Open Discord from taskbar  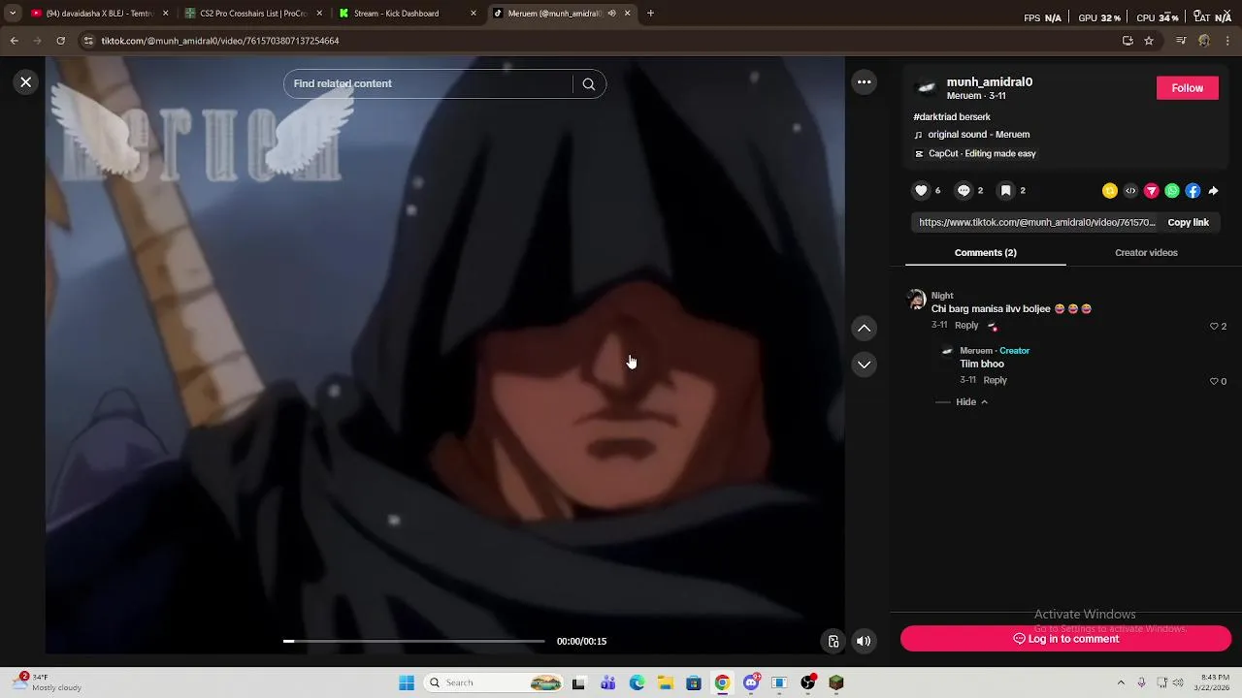[x=751, y=682]
